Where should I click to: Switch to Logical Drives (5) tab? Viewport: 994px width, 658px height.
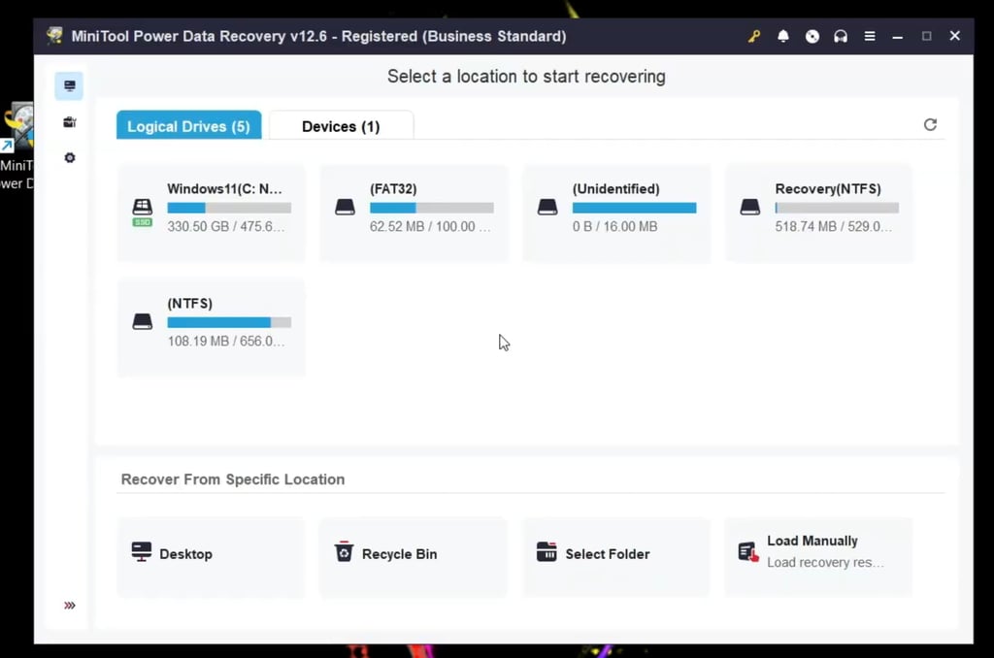click(x=189, y=125)
